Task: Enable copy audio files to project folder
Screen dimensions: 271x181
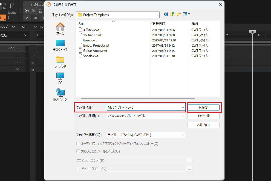Action: pyautogui.click(x=78, y=143)
